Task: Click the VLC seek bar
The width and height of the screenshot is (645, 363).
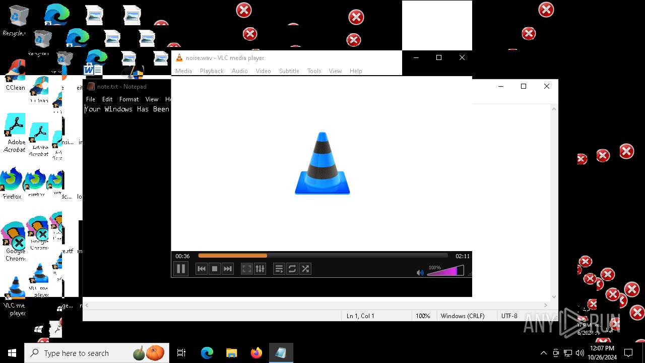Action: click(323, 256)
